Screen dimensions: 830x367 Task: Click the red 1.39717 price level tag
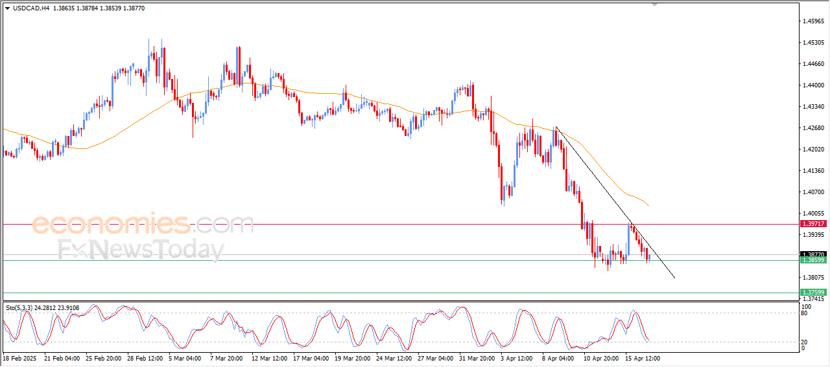814,225
